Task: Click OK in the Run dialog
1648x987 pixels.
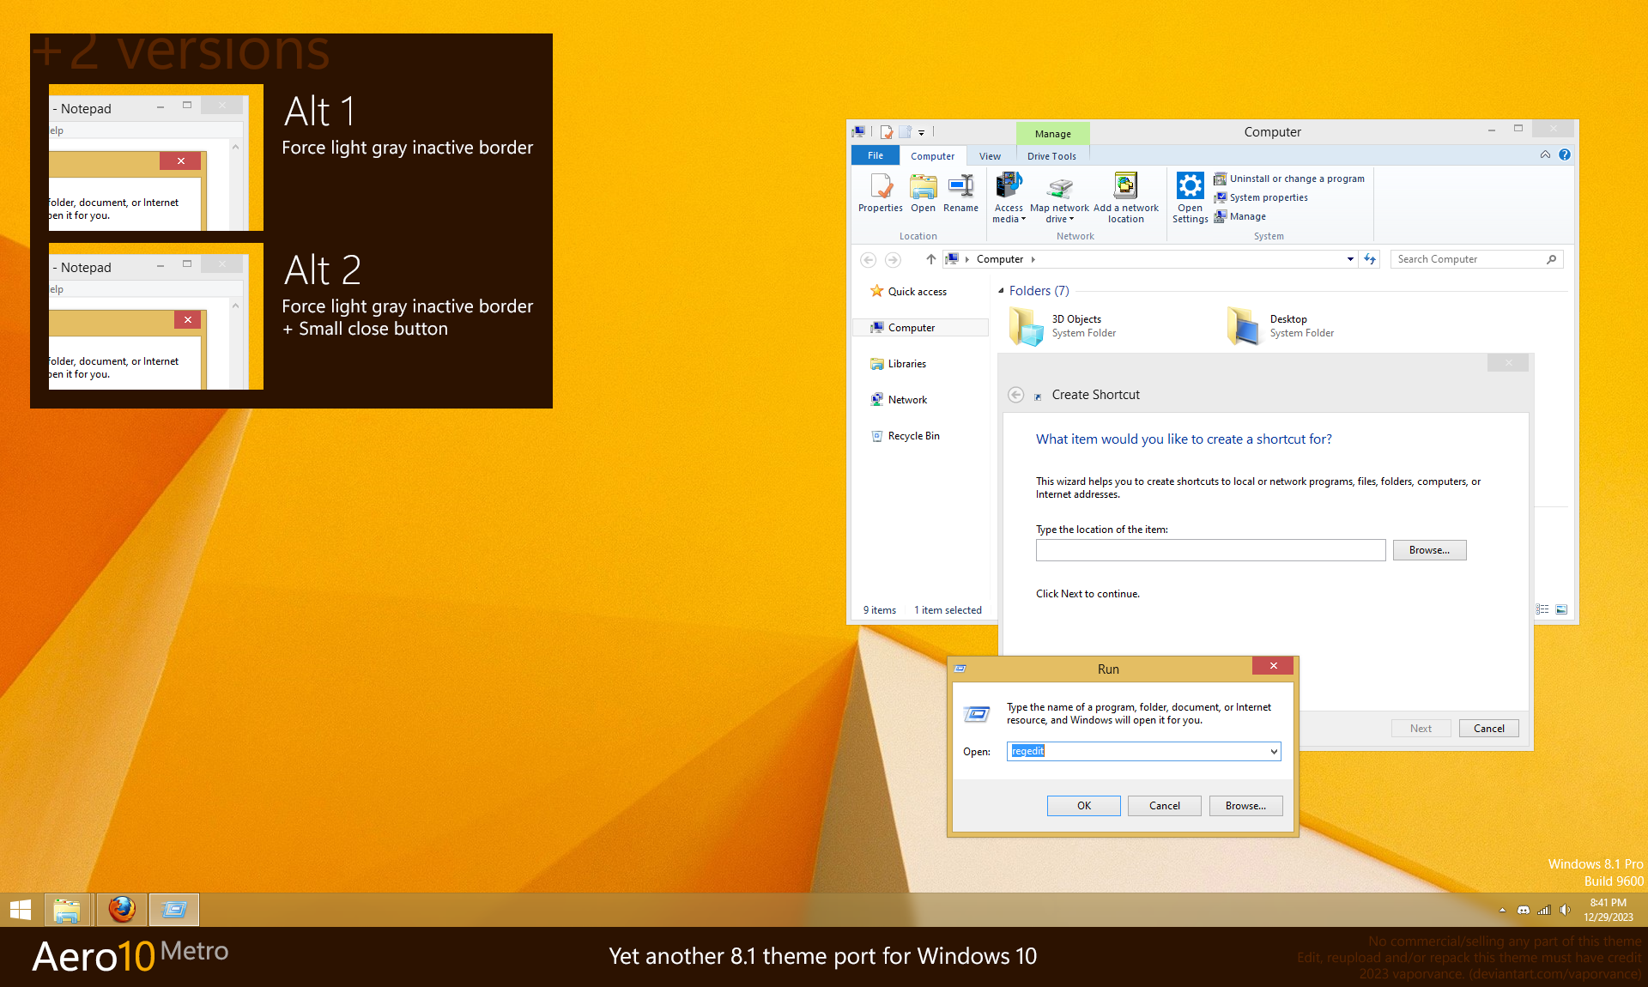Action: (1083, 805)
